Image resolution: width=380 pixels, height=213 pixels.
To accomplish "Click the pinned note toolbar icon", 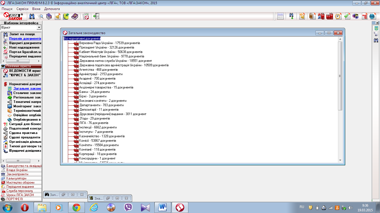I will point(66,16).
